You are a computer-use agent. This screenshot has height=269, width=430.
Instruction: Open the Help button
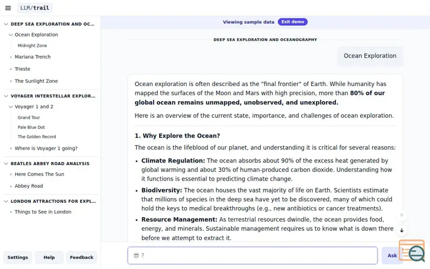[x=49, y=258]
